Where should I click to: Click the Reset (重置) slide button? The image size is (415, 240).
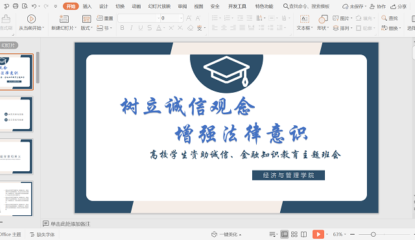pos(105,18)
